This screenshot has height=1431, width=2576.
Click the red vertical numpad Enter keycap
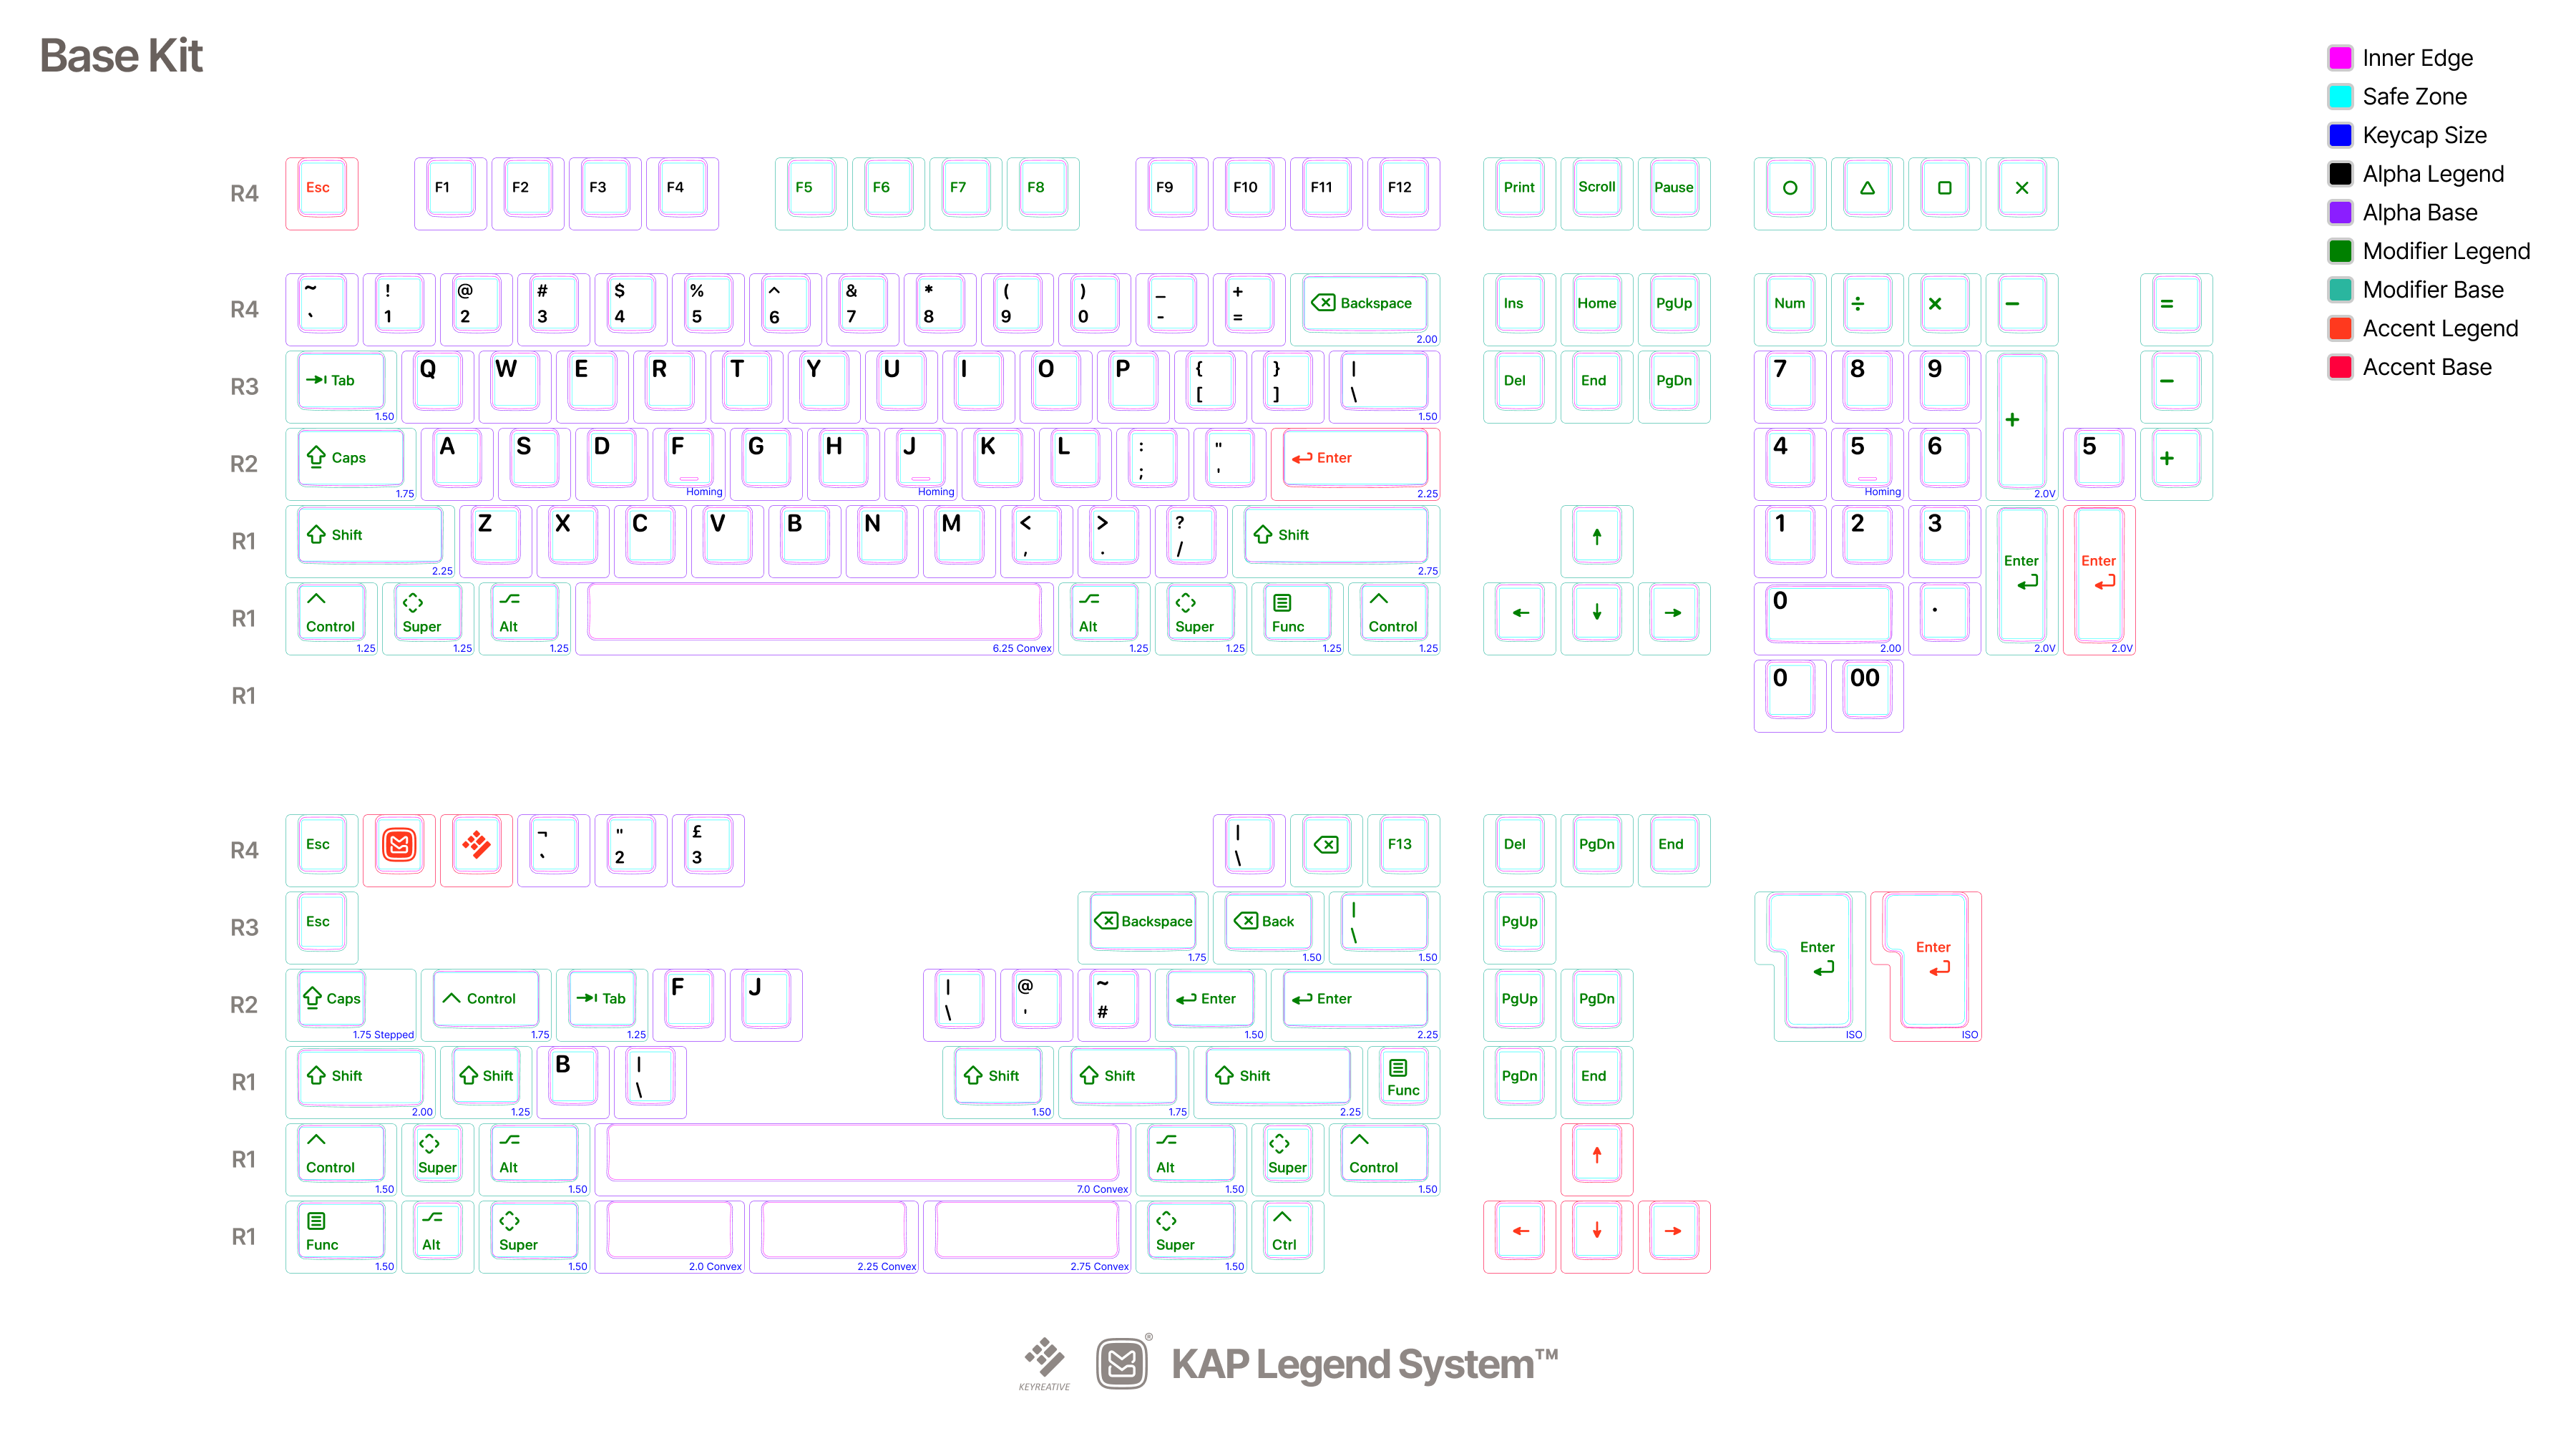tap(2099, 580)
